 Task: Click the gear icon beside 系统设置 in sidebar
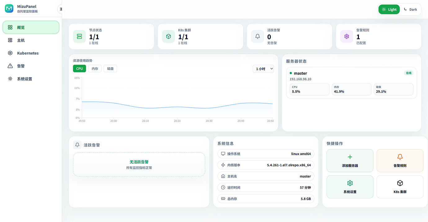(10, 79)
